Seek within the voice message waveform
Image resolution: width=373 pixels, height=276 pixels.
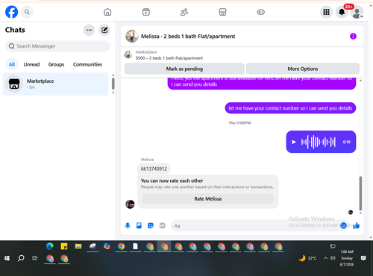pos(319,142)
